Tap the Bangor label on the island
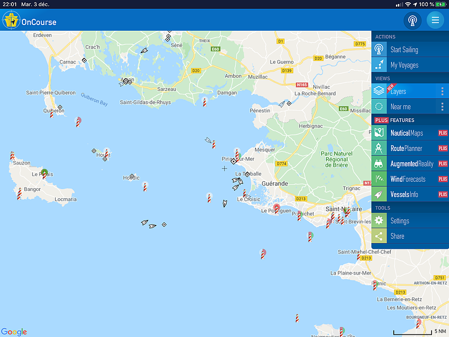This screenshot has height=337, width=449. point(32,189)
